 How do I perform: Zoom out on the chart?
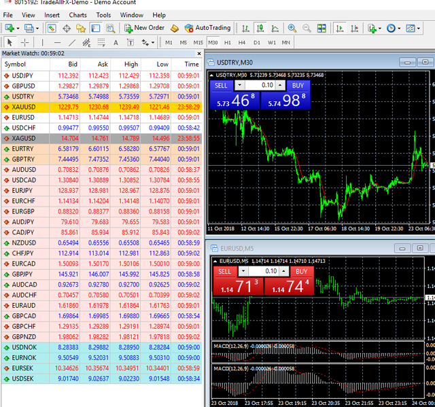tap(307, 28)
